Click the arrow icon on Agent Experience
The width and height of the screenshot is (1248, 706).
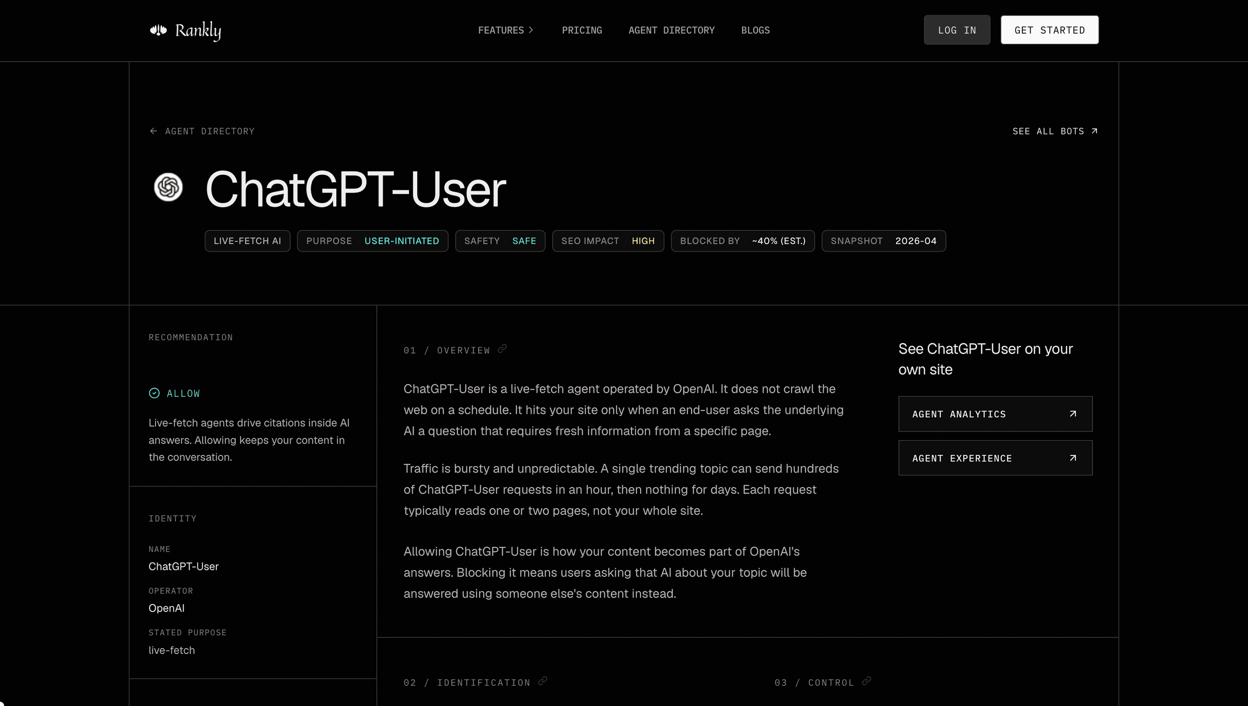(x=1072, y=458)
